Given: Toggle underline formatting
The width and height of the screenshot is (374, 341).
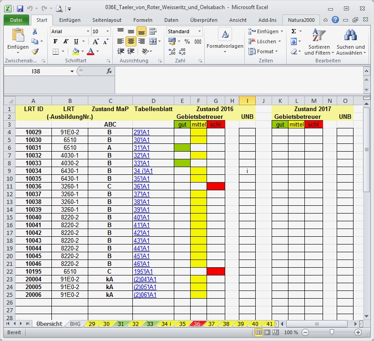Looking at the screenshot, I should tap(76, 41).
